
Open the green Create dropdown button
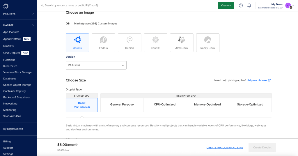pos(226,6)
